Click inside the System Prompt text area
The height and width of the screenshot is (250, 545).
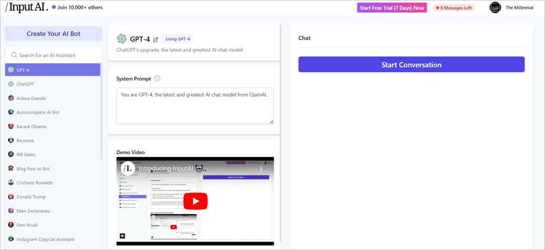pos(195,105)
